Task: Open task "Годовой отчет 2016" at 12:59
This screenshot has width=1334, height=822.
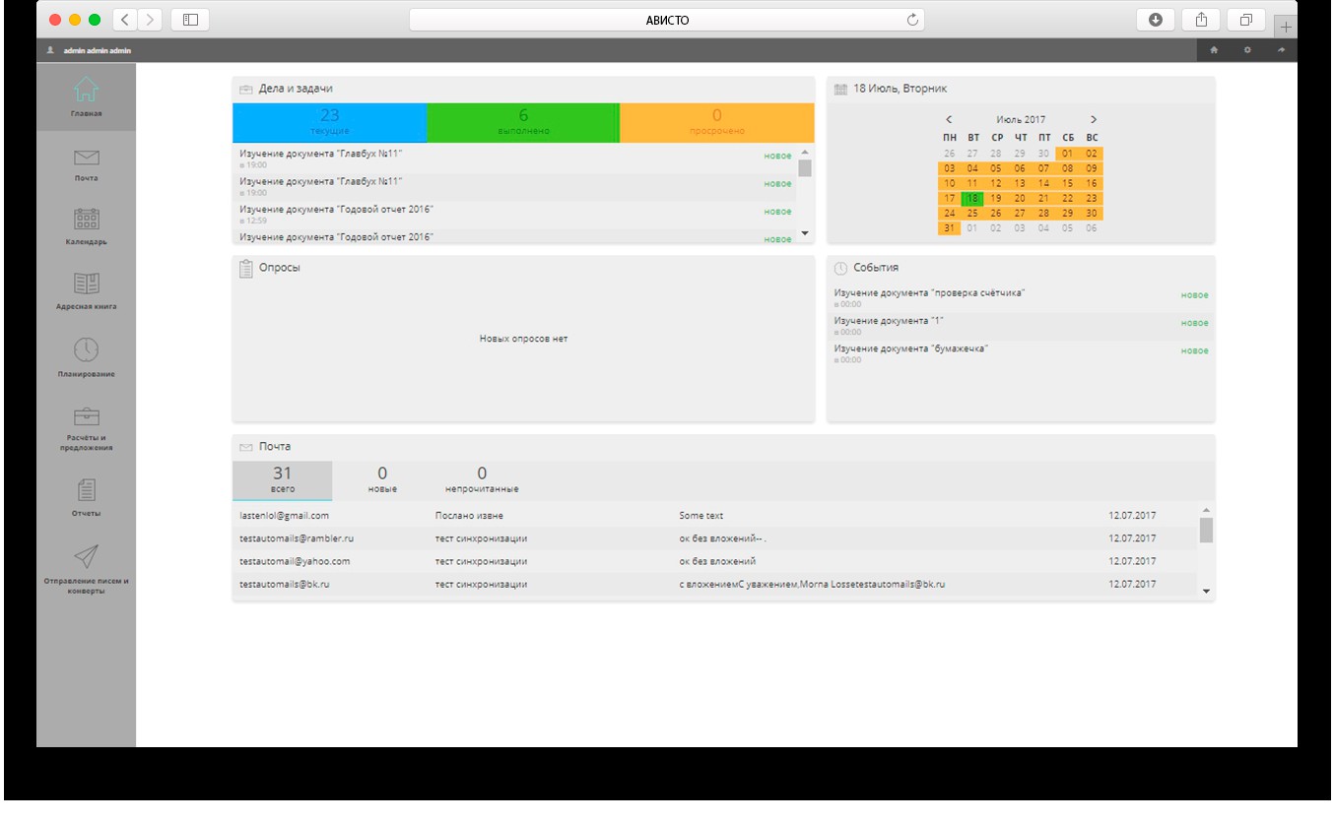Action: 515,215
